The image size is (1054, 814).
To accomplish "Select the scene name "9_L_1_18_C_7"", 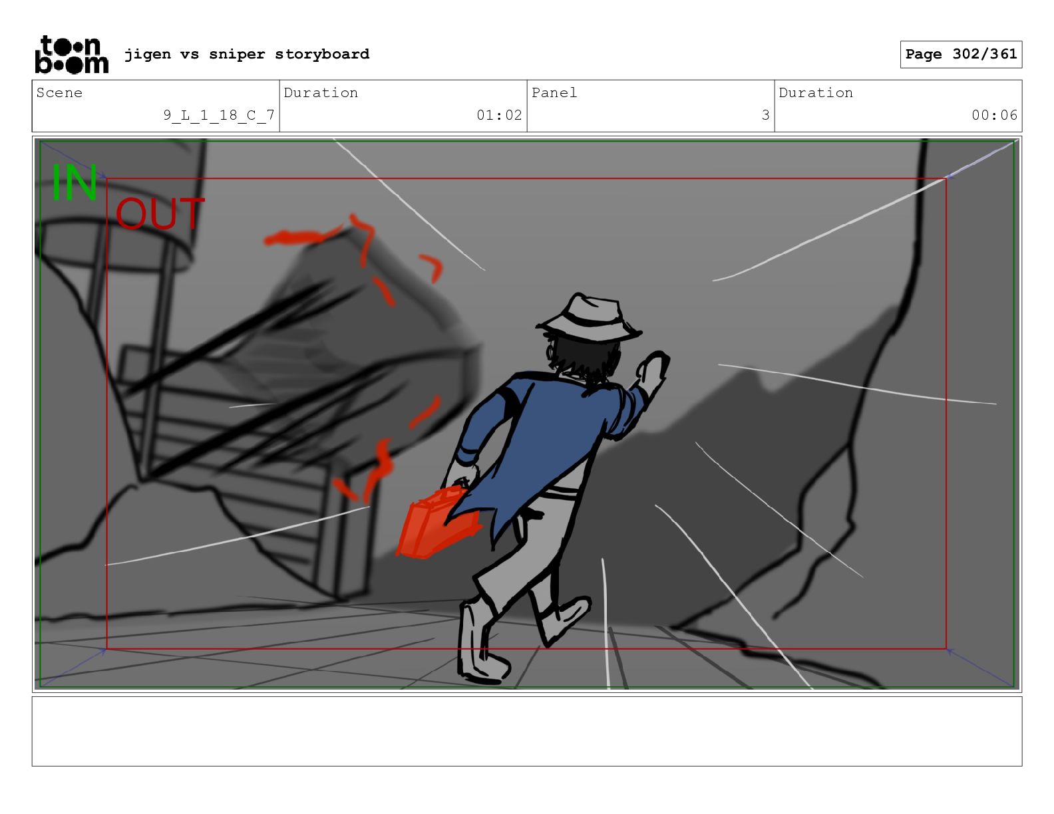I will click(x=219, y=115).
